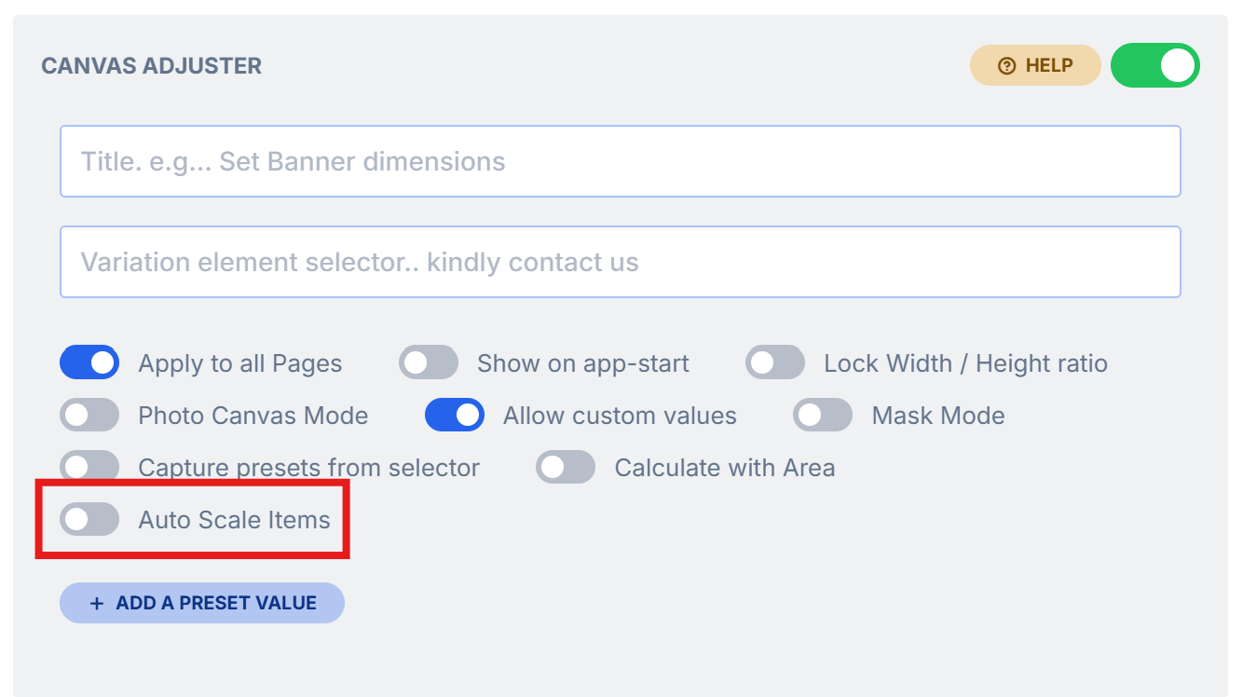Click the Title input field
The height and width of the screenshot is (697, 1243).
click(620, 161)
